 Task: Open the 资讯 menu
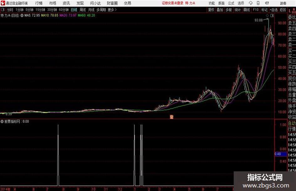coord(66,3)
